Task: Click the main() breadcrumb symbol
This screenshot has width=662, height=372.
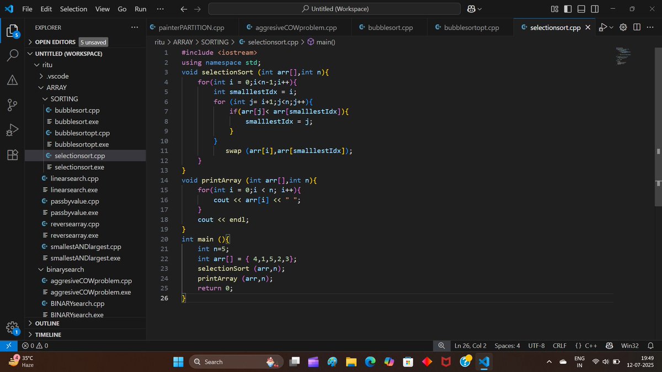Action: (321, 42)
